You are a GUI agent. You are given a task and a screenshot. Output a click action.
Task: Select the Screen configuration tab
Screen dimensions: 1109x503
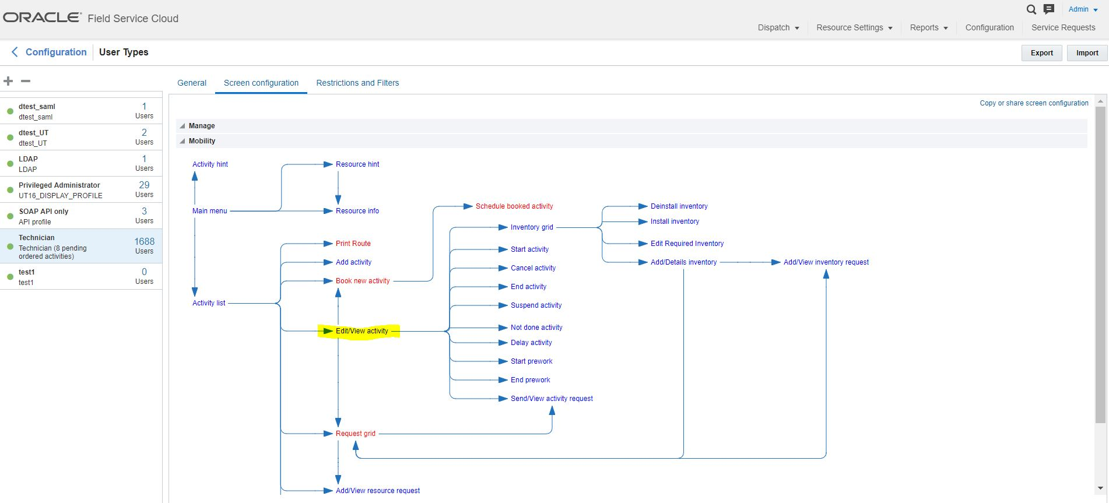tap(261, 83)
